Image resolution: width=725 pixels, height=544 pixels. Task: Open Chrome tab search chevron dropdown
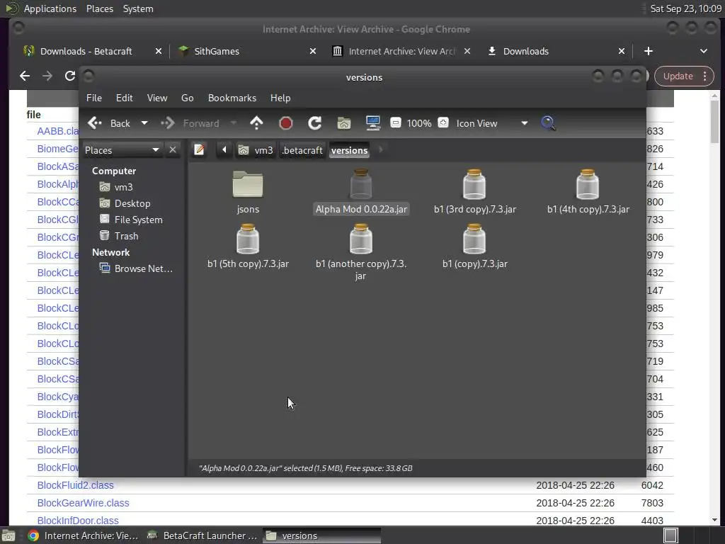tap(703, 51)
